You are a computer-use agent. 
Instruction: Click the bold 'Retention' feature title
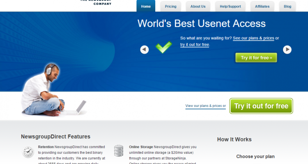[46, 147]
